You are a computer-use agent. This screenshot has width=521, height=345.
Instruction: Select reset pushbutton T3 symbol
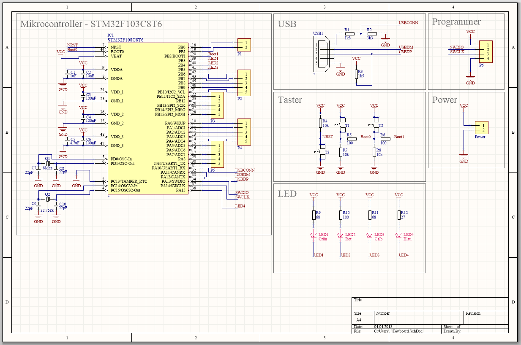point(321,152)
